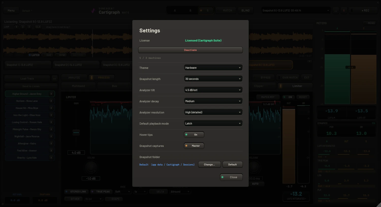Switch to the Multiband module tab
The image size is (381, 207).
coord(78,86)
